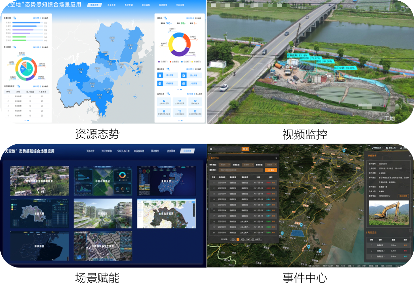Click the orange 查询 search button
The height and width of the screenshot is (291, 414).
[271, 170]
